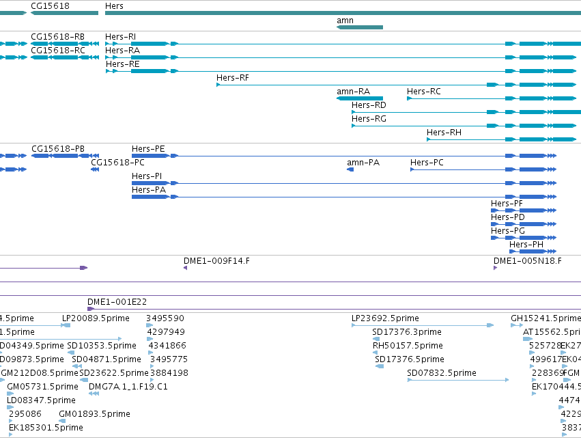Click the amn-RA transcript bar
The width and height of the screenshot is (581, 438).
click(x=359, y=98)
